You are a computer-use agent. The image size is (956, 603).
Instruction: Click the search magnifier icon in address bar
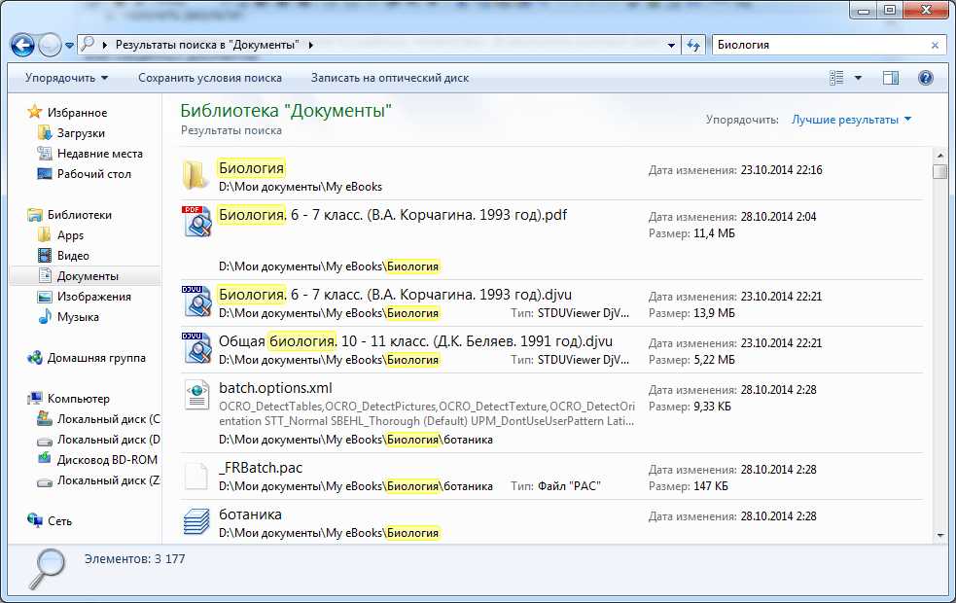click(89, 45)
